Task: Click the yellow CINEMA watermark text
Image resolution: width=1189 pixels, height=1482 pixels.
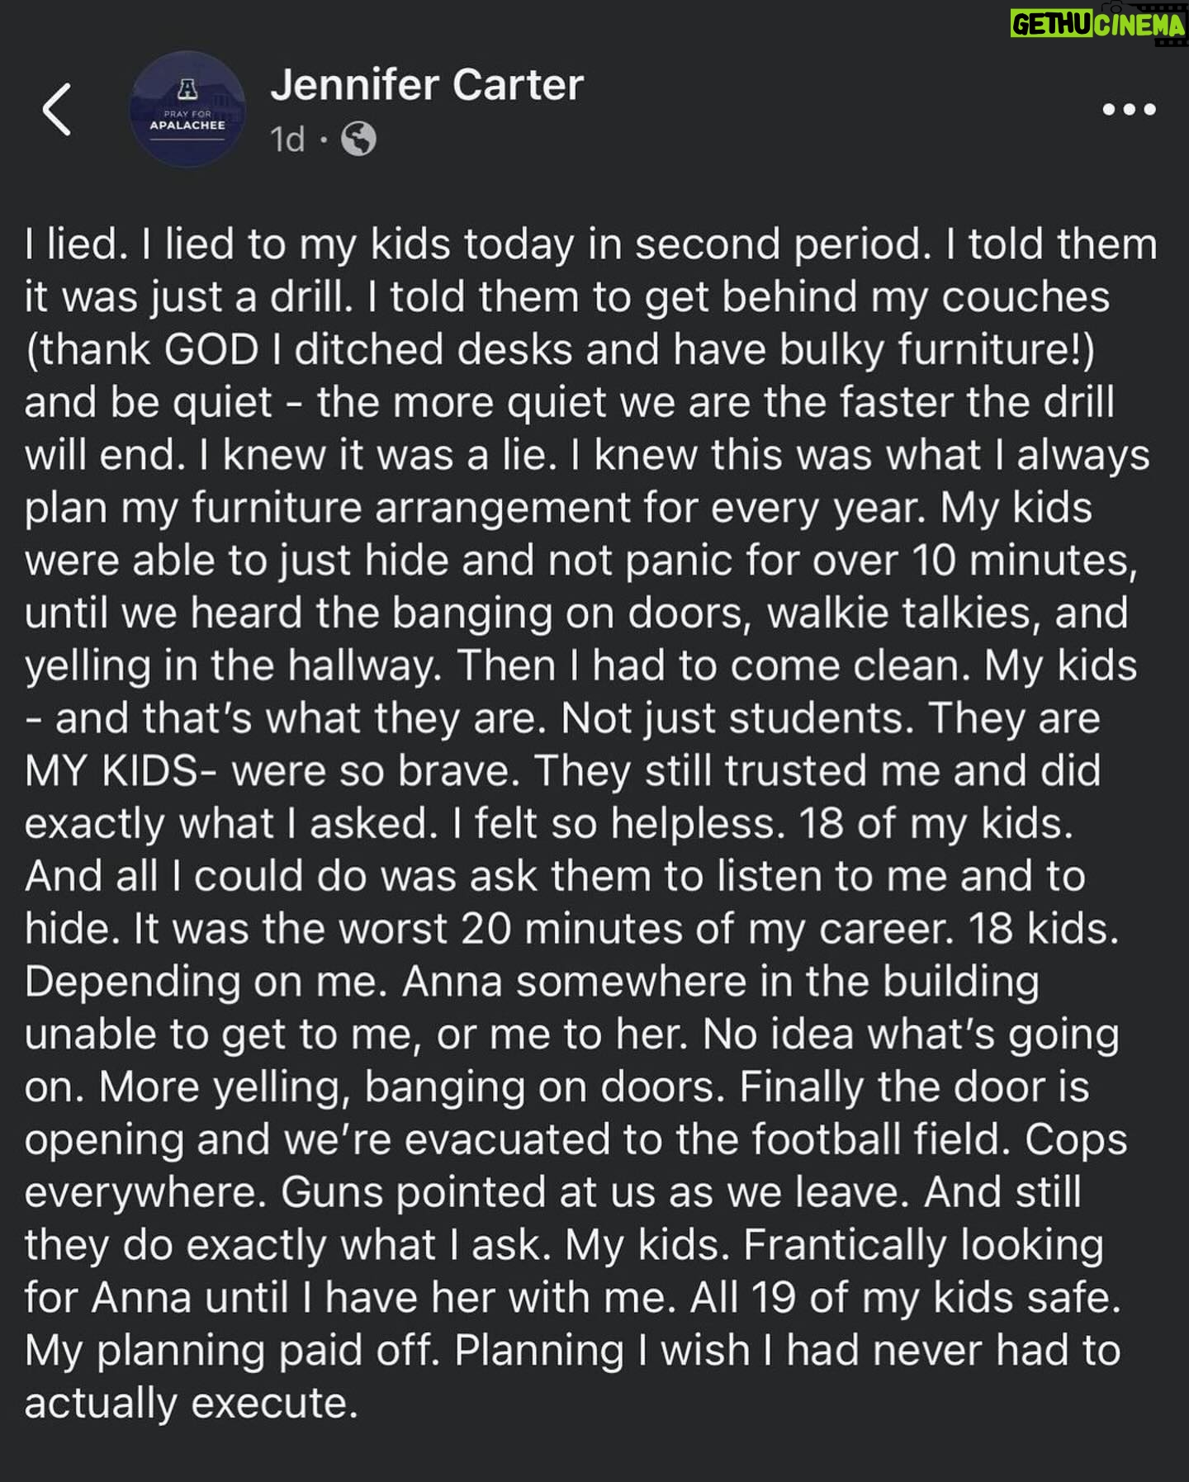Action: (1139, 25)
